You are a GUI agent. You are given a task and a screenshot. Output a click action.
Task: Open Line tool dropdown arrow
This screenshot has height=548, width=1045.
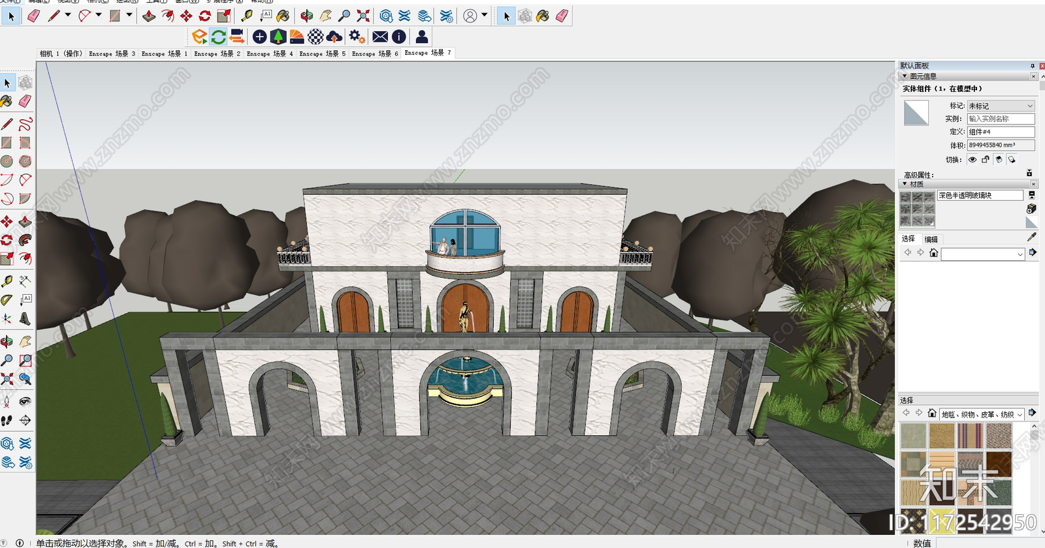[68, 15]
